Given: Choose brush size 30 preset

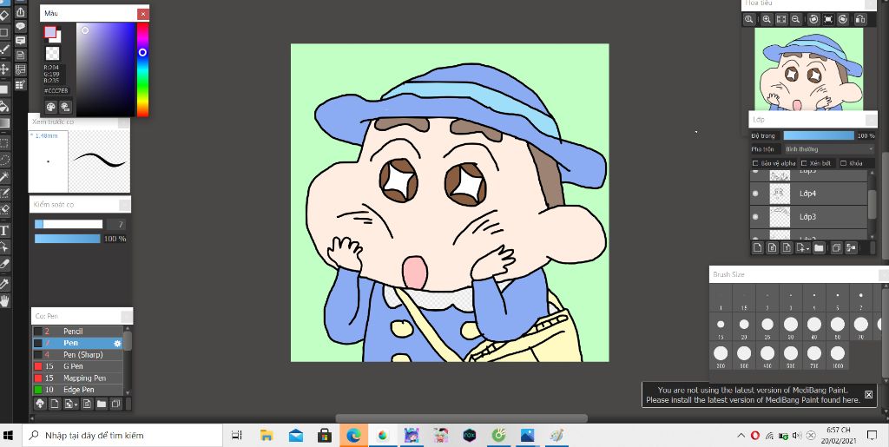Looking at the screenshot, I should click(x=790, y=327).
